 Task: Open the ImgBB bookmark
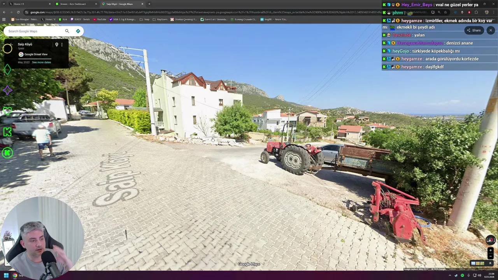tap(274, 19)
